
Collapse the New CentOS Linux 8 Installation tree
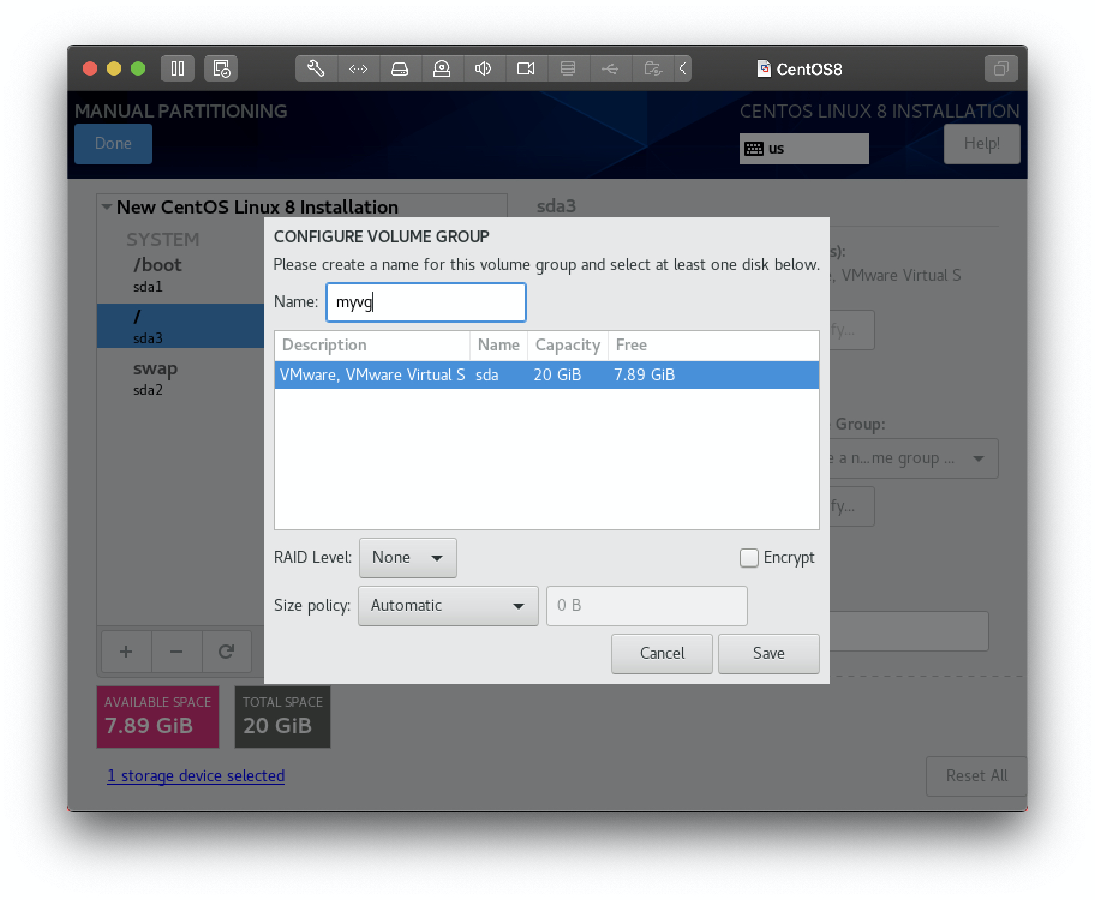[107, 207]
